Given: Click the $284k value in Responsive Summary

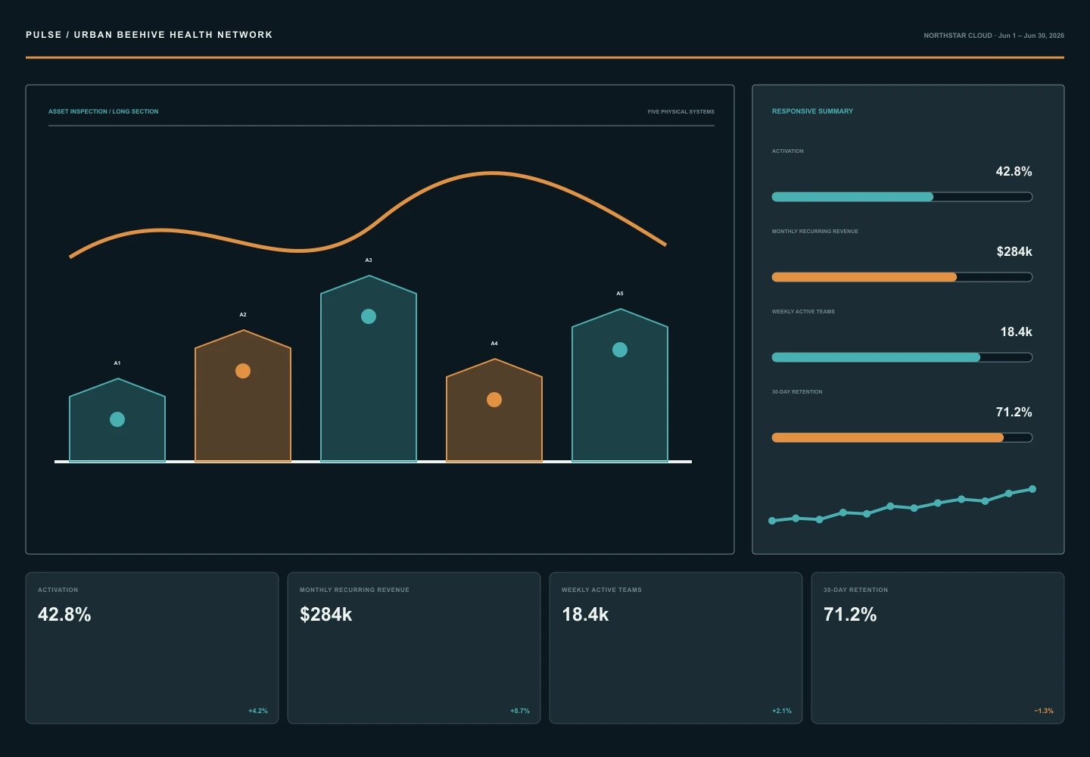Looking at the screenshot, I should coord(1014,252).
